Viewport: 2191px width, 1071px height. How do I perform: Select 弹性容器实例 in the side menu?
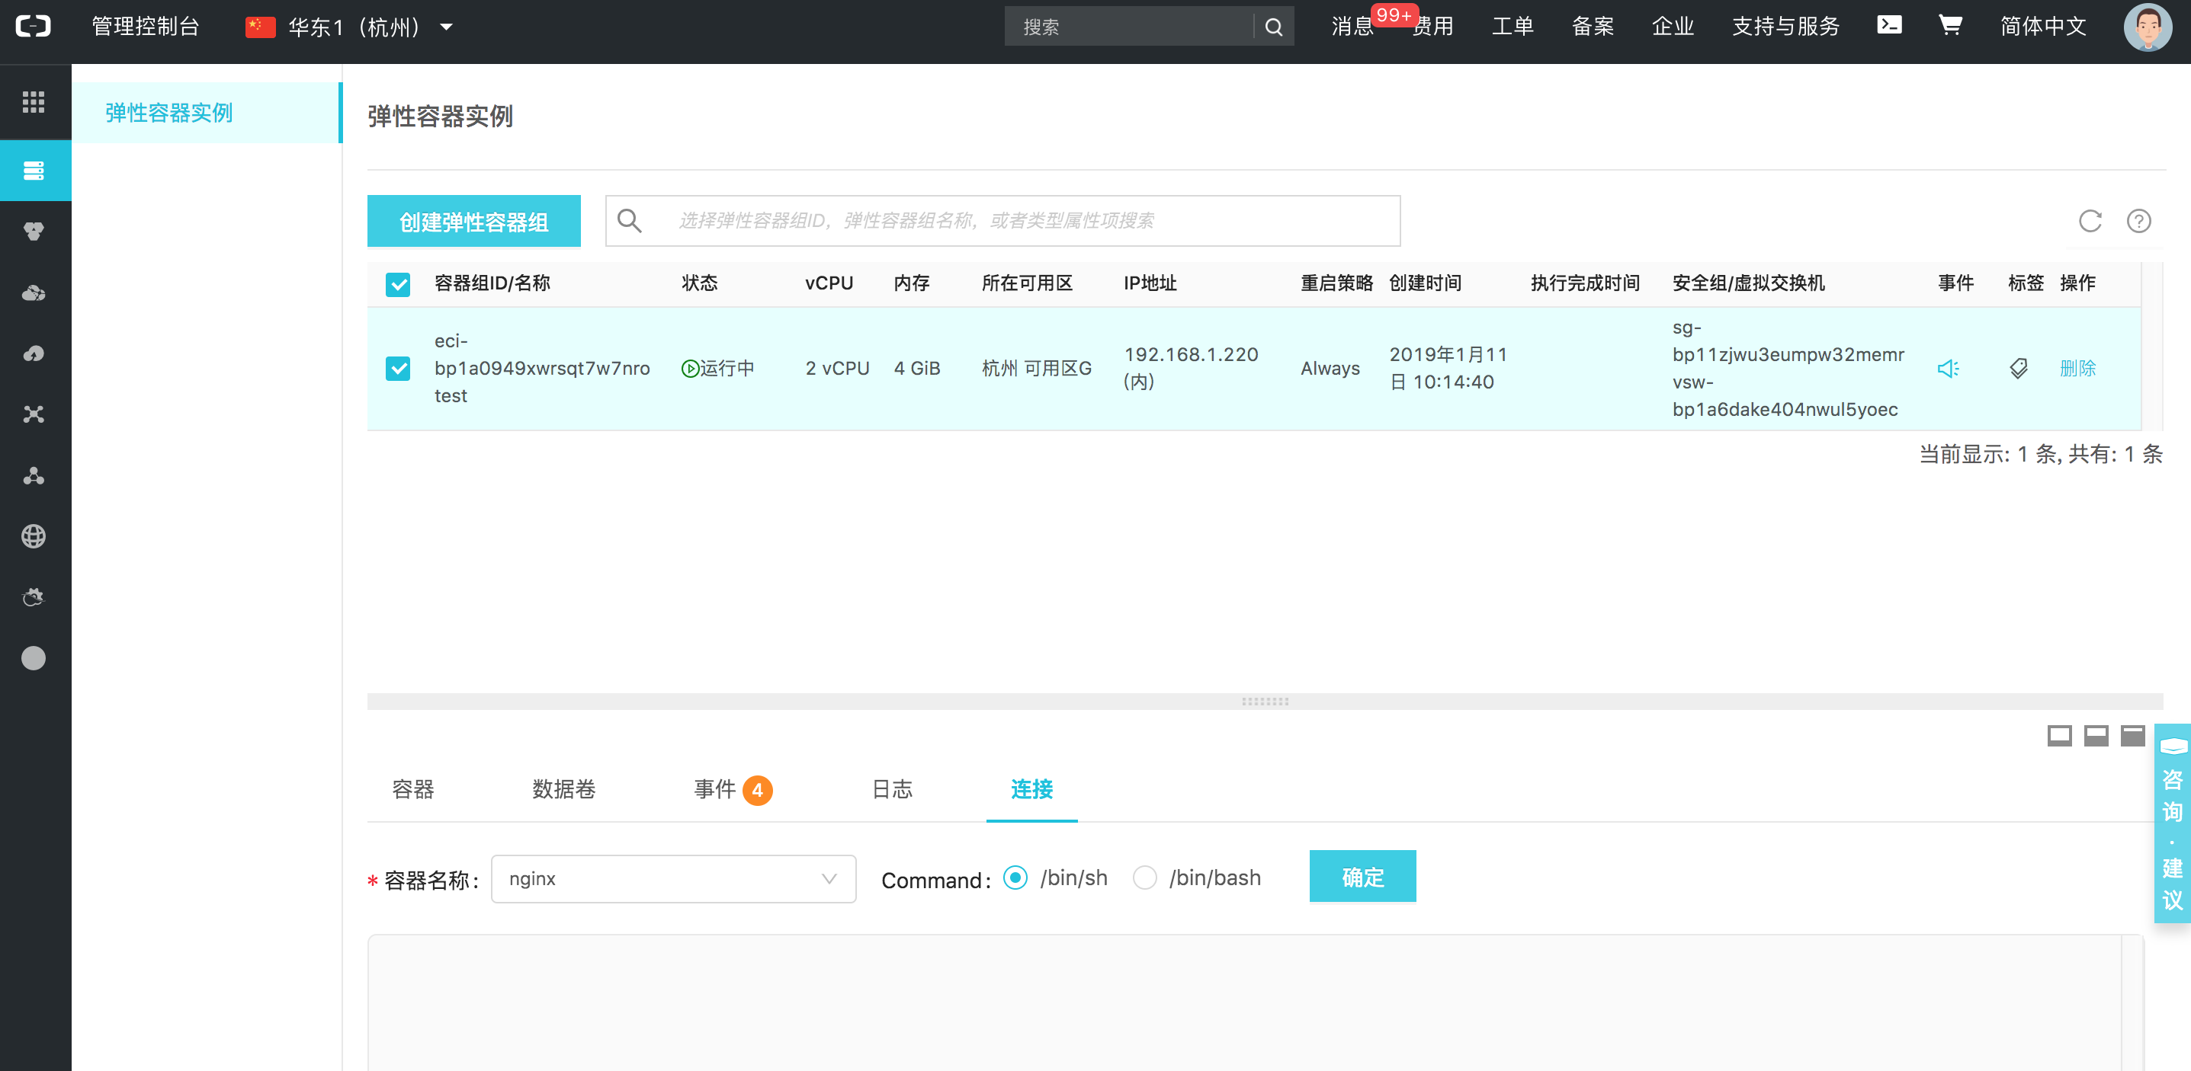[x=206, y=112]
